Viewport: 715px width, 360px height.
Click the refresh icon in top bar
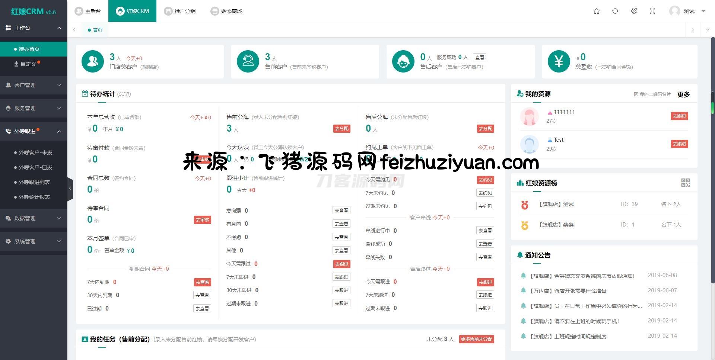(x=615, y=11)
